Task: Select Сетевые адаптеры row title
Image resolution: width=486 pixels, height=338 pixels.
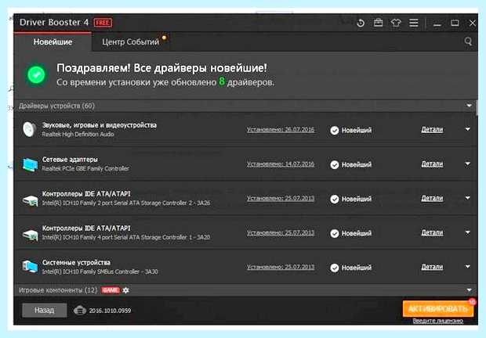Action: tap(70, 160)
